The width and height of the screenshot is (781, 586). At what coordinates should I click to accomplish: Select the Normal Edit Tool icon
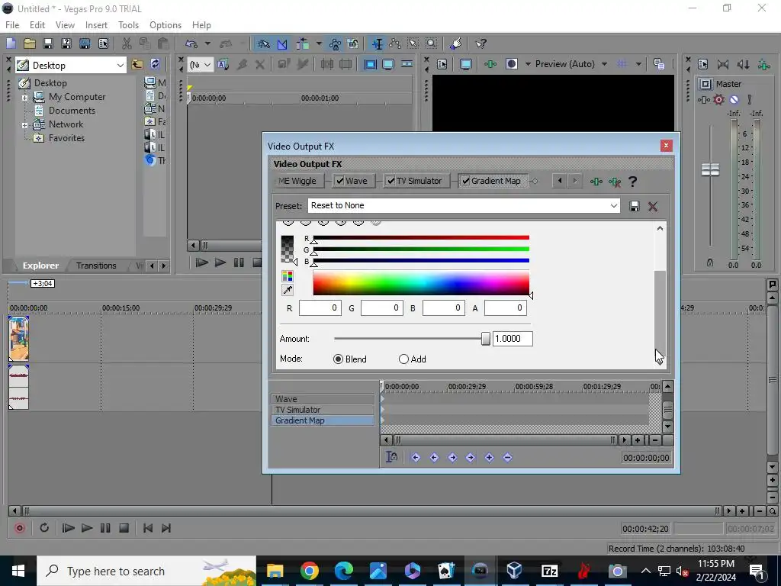(377, 43)
